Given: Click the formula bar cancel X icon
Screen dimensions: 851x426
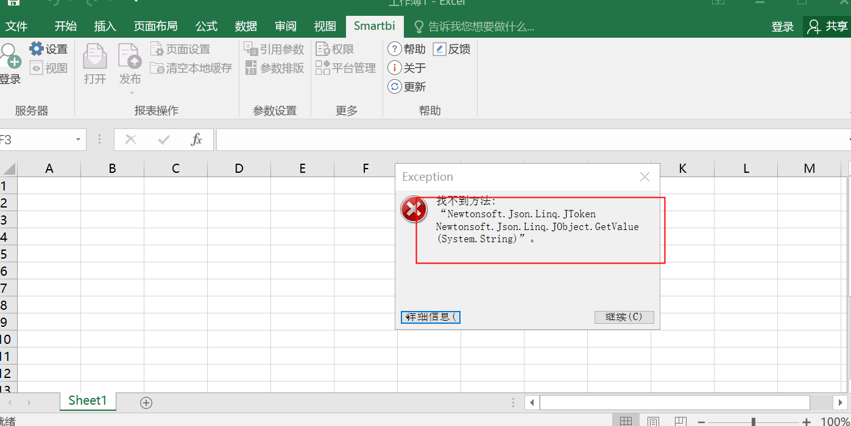Looking at the screenshot, I should coord(130,140).
